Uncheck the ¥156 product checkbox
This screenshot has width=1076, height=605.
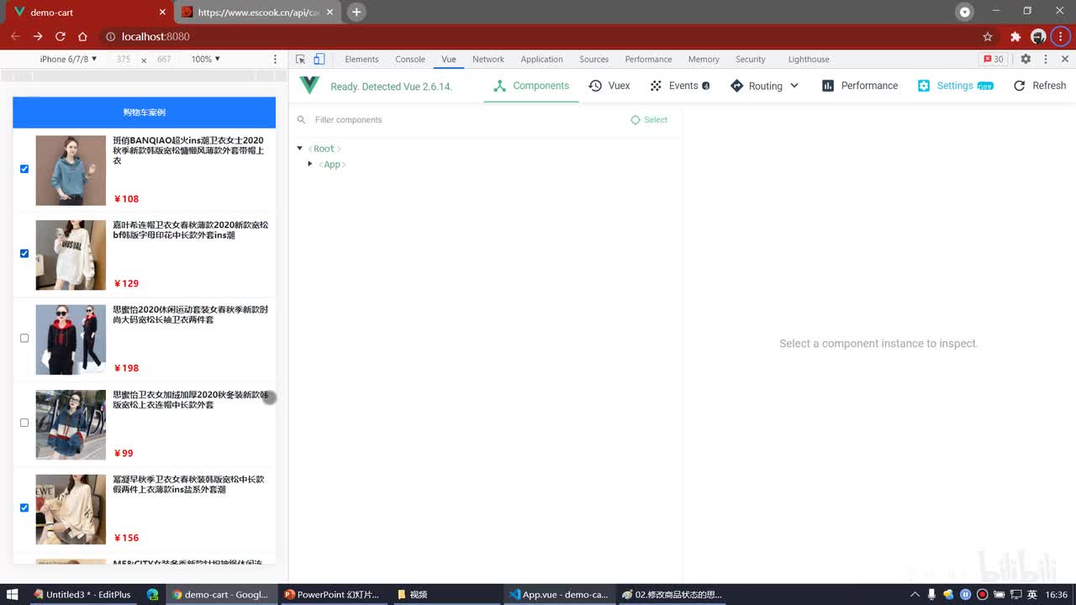[24, 508]
